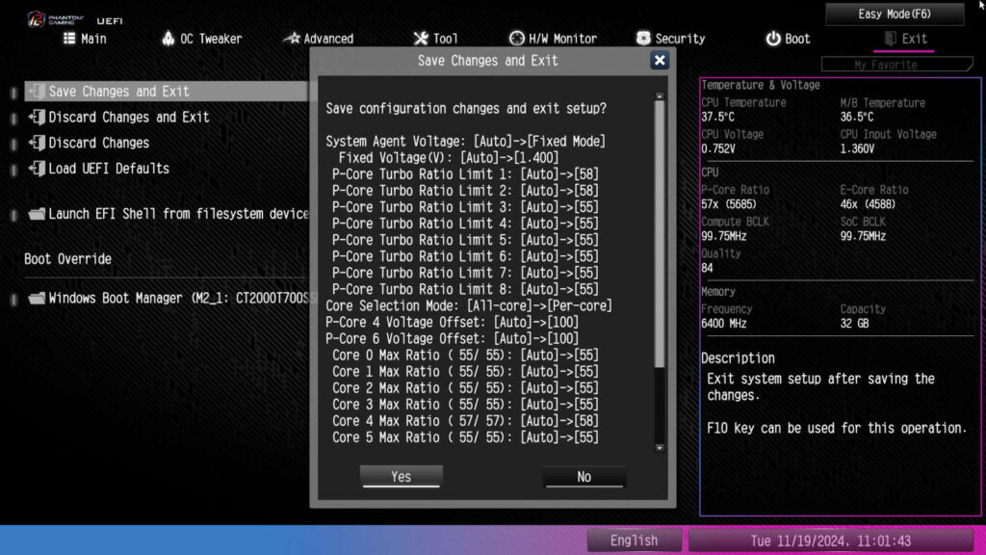Click the Tool tab wrench icon

pyautogui.click(x=421, y=39)
